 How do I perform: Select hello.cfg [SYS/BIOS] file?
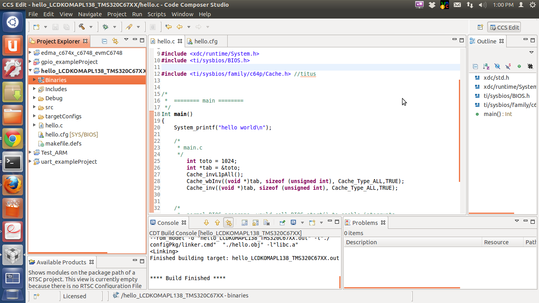tap(71, 134)
